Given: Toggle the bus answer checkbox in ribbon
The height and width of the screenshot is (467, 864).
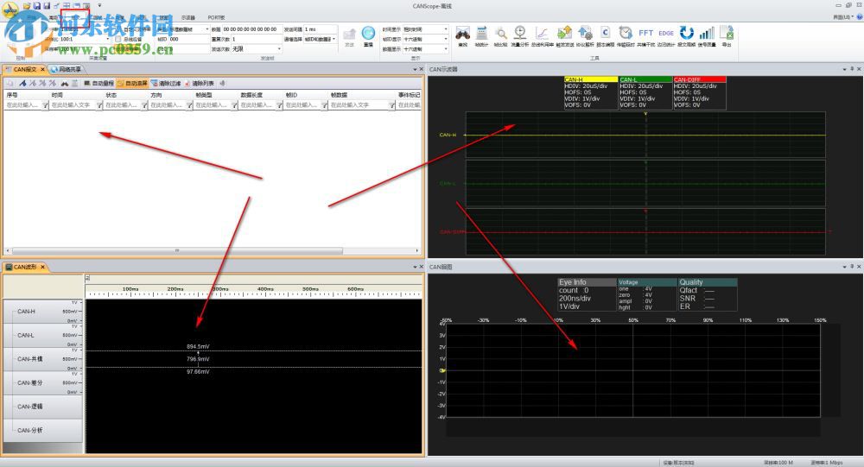Looking at the screenshot, I should (x=118, y=39).
